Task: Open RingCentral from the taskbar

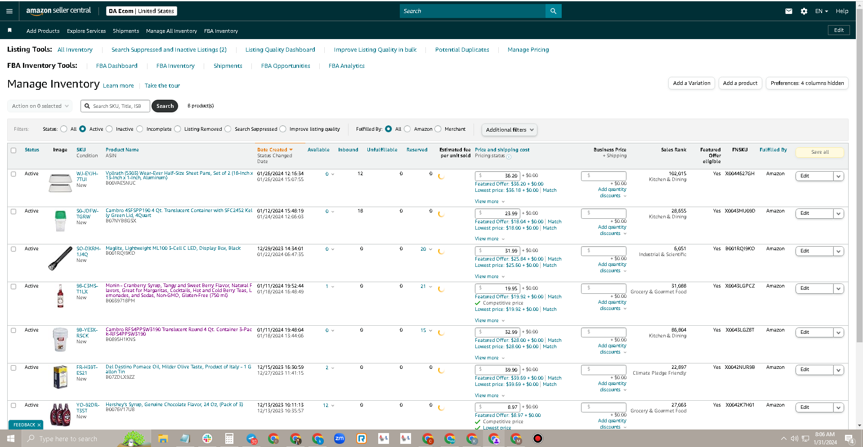Action: [362, 438]
